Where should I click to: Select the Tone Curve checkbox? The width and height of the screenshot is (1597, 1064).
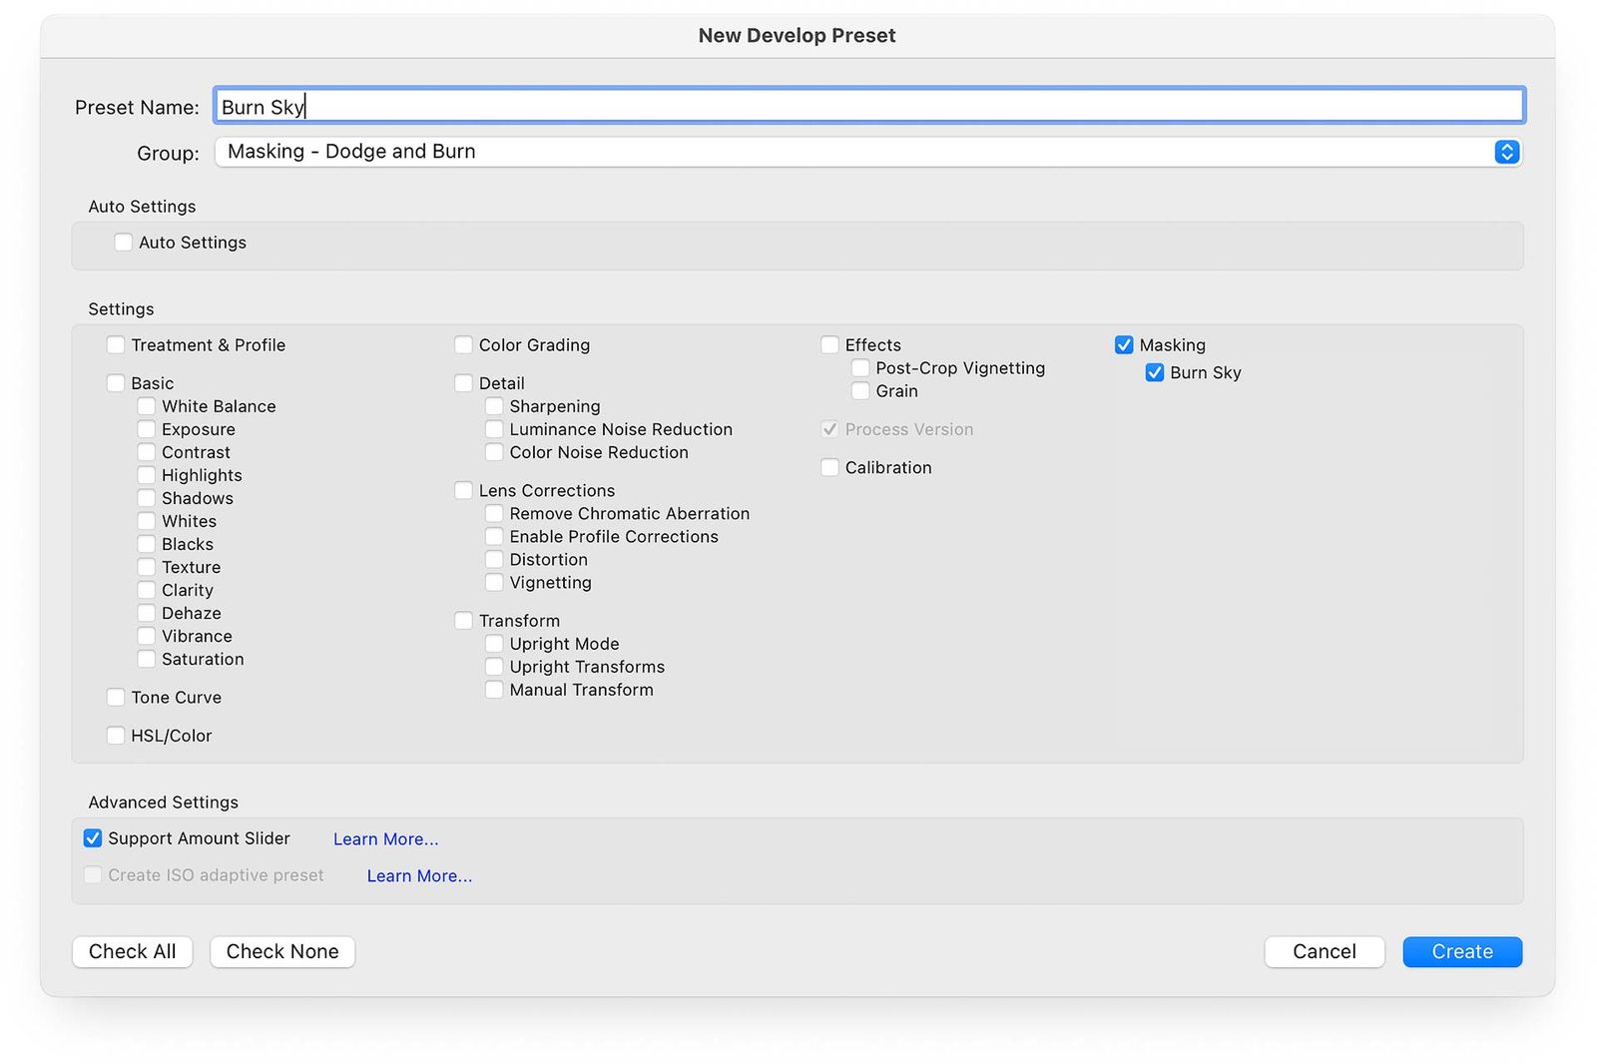pos(116,698)
